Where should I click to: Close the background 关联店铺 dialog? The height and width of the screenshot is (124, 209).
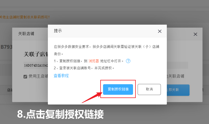tap(195, 34)
